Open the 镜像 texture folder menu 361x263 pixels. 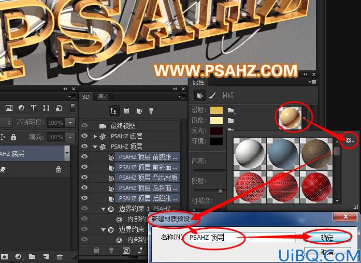[231, 120]
